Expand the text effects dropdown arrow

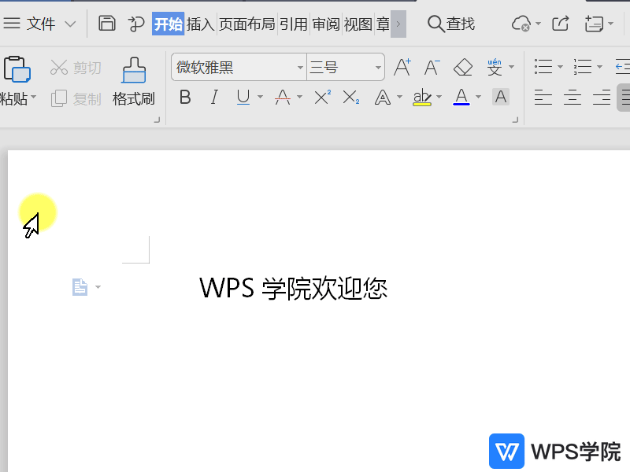coord(399,97)
